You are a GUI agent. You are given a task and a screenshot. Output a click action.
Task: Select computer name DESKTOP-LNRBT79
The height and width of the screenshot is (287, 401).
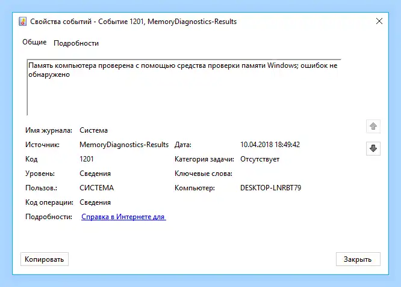click(270, 188)
